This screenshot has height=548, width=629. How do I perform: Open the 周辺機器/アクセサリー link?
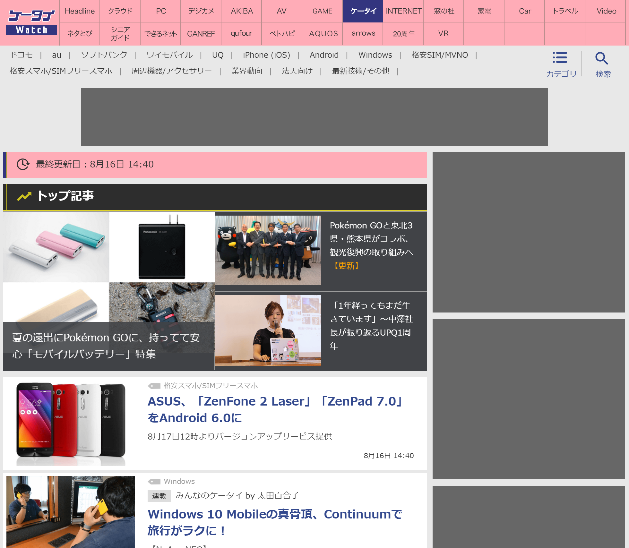(x=172, y=71)
